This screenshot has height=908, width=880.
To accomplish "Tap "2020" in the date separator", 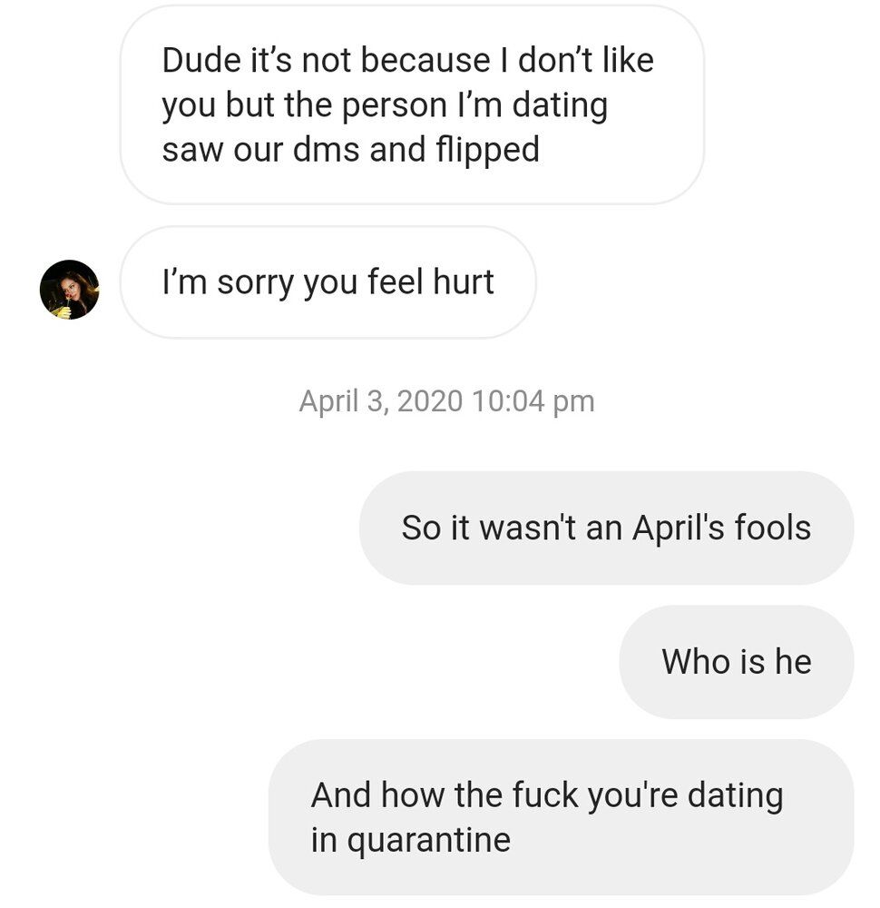I will click(x=429, y=401).
